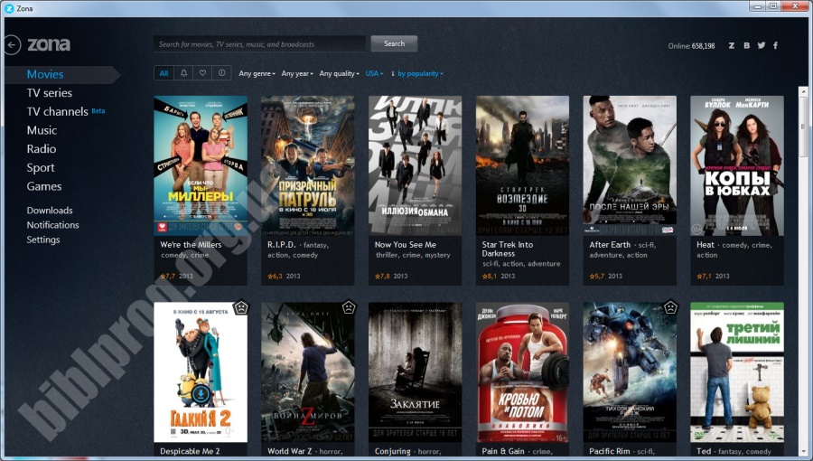Click download arrow icon on Despicable Me 2 poster

coord(201,394)
